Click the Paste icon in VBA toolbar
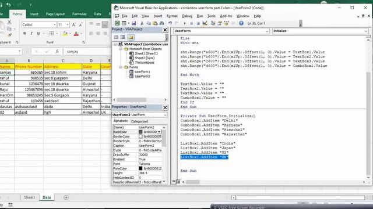The image size is (373, 209). [x=155, y=23]
